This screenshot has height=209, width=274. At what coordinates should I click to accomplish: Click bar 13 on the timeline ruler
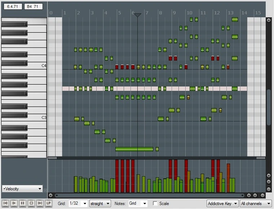(231, 13)
